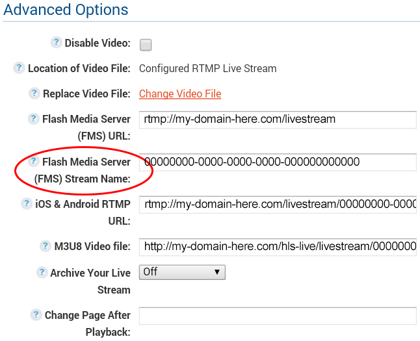Click help icon for Flash Media Server URL

pos(34,119)
